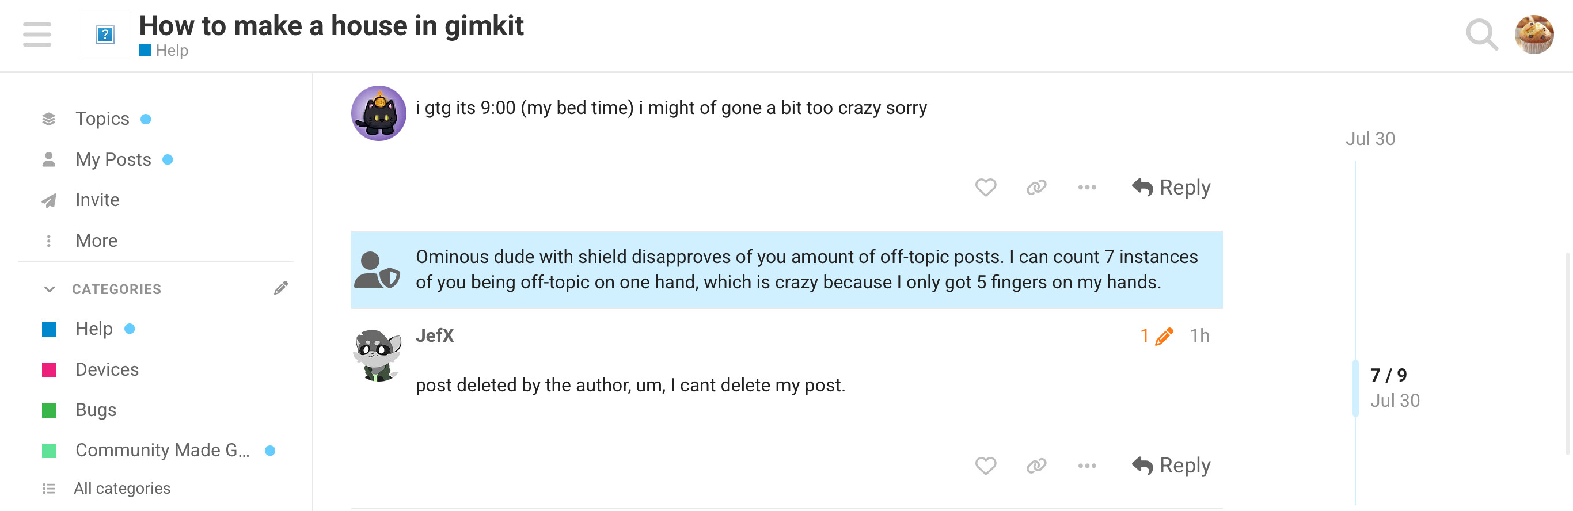1573x511 pixels.
Task: Click the 7 / 9 timeline position marker
Action: [1388, 375]
